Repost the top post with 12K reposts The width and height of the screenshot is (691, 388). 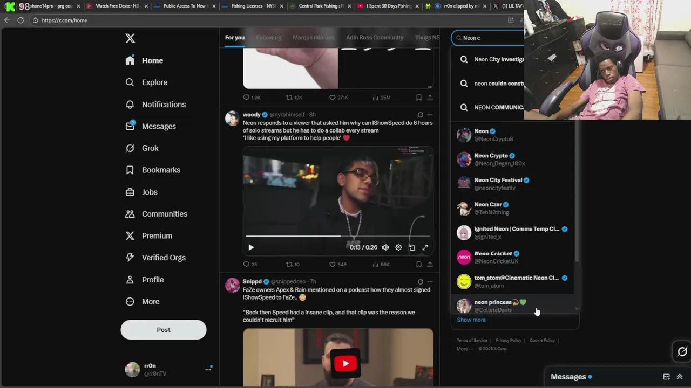point(294,98)
